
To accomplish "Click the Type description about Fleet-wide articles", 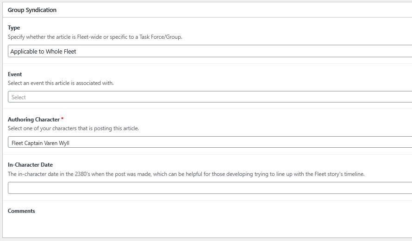I will (95, 37).
